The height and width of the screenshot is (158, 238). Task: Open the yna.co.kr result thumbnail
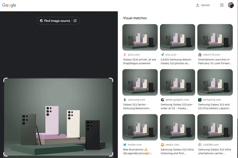[177, 37]
